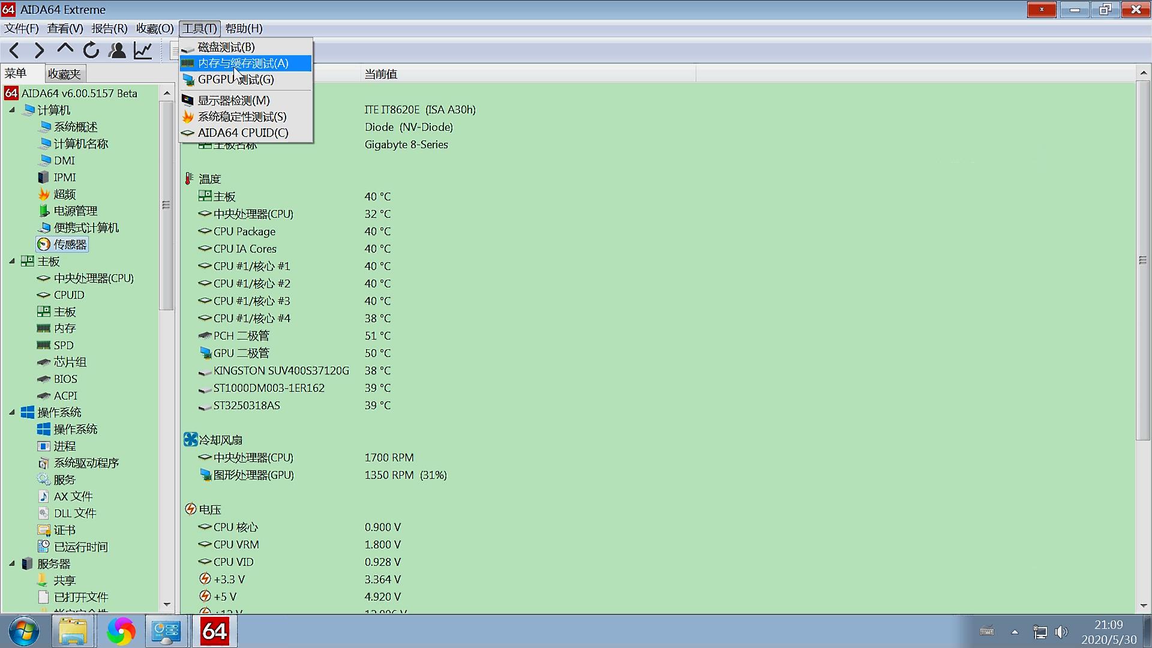Click the main panel scrollbar down arrow
The image size is (1152, 648).
[x=1143, y=606]
